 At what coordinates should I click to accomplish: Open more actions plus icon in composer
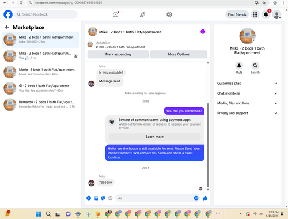(x=89, y=198)
